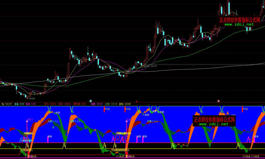This screenshot has height=159, width=265.
Task: Click the leftmost magenta 追杀 signal bar
Action: pyautogui.click(x=48, y=139)
